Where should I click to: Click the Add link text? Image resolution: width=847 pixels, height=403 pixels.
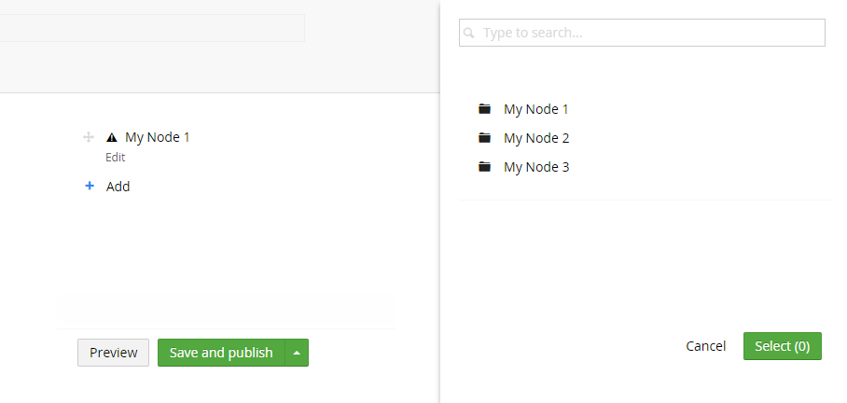[x=118, y=187]
